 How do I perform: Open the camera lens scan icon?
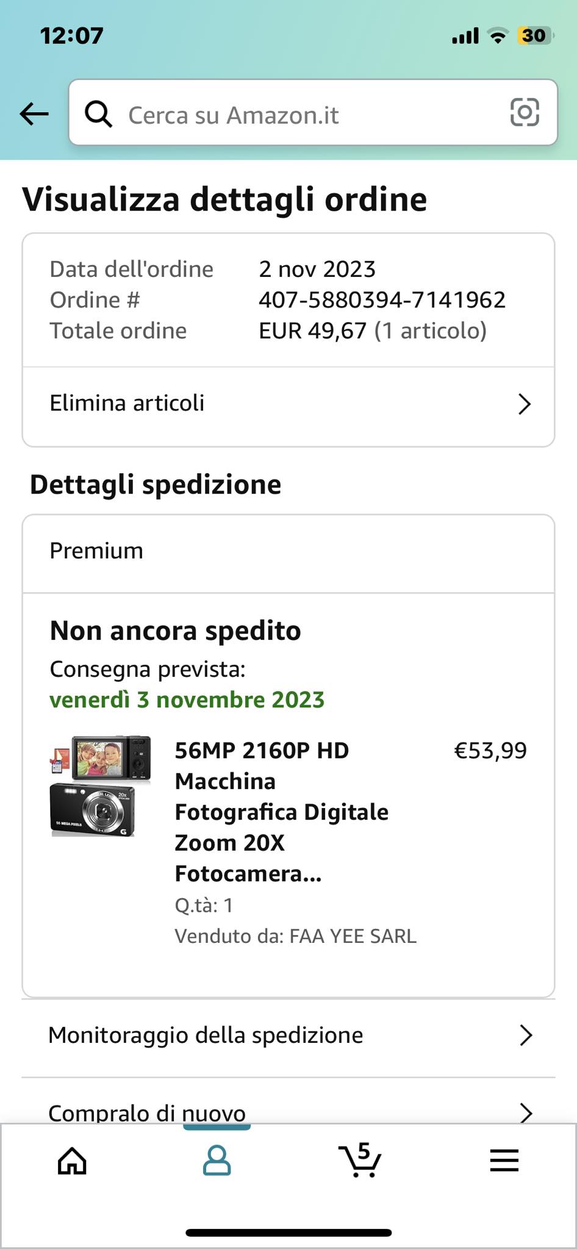(x=525, y=113)
